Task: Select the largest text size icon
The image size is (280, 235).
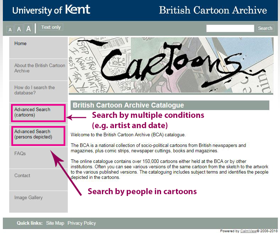Action: tap(29, 29)
